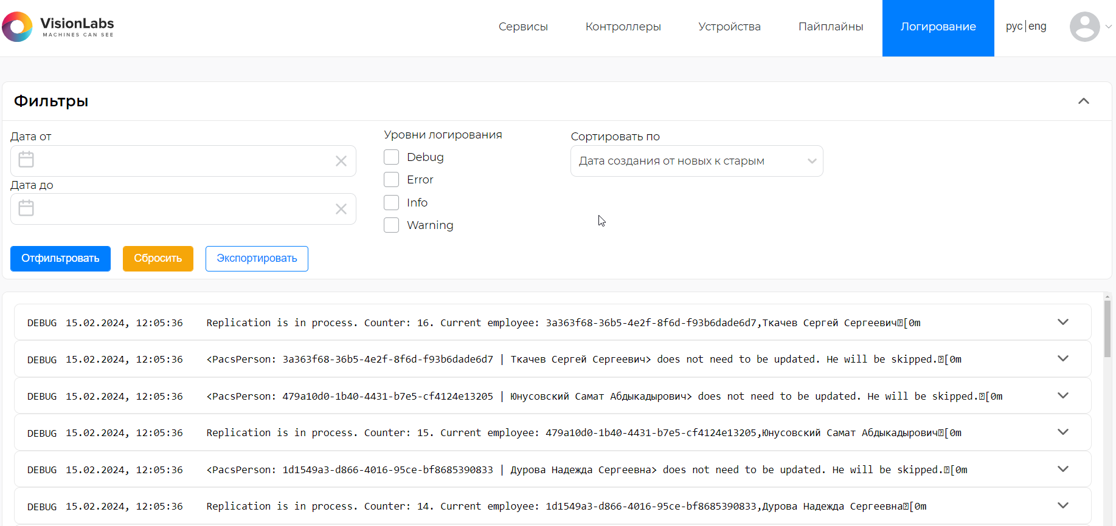This screenshot has width=1116, height=526.
Task: Open the Контроллеры tab
Action: click(623, 27)
